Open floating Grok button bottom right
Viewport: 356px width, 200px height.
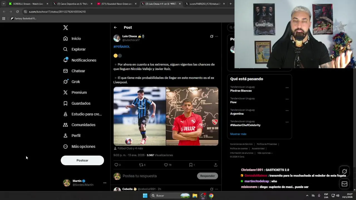(345, 171)
